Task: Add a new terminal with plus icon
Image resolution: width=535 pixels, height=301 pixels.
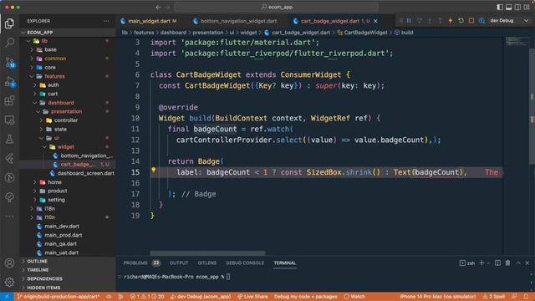Action: (x=481, y=263)
